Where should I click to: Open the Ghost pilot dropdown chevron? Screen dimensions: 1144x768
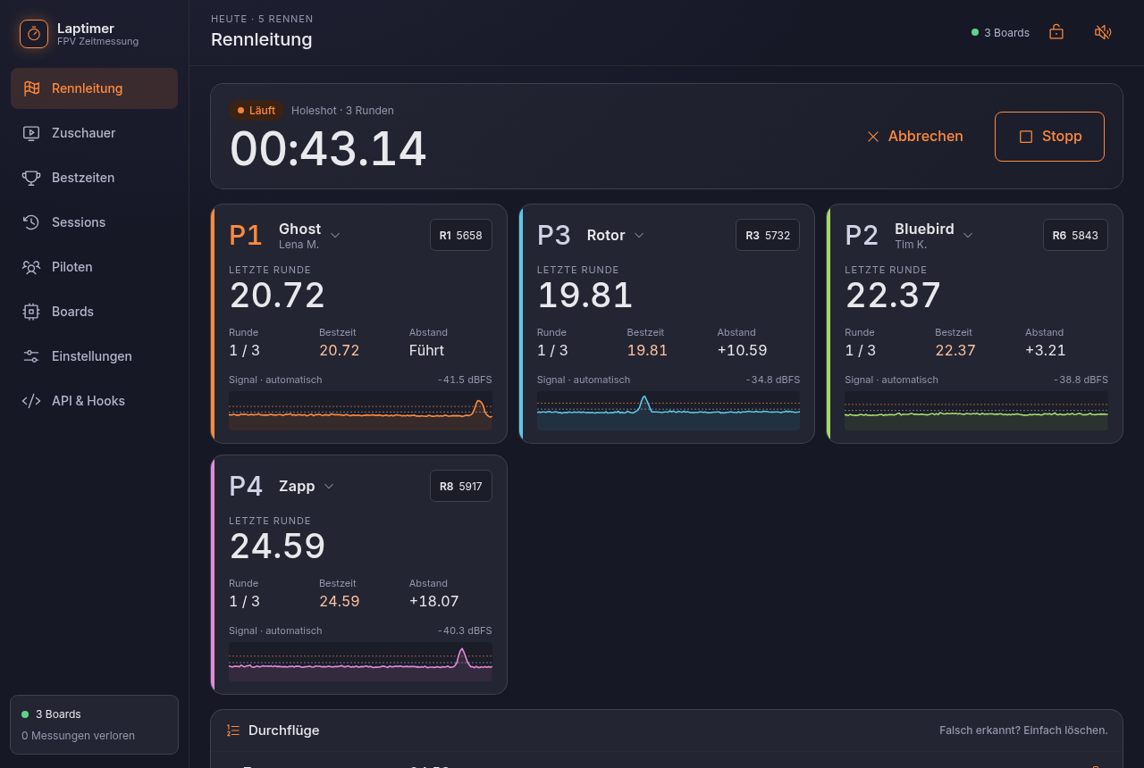[x=335, y=235]
